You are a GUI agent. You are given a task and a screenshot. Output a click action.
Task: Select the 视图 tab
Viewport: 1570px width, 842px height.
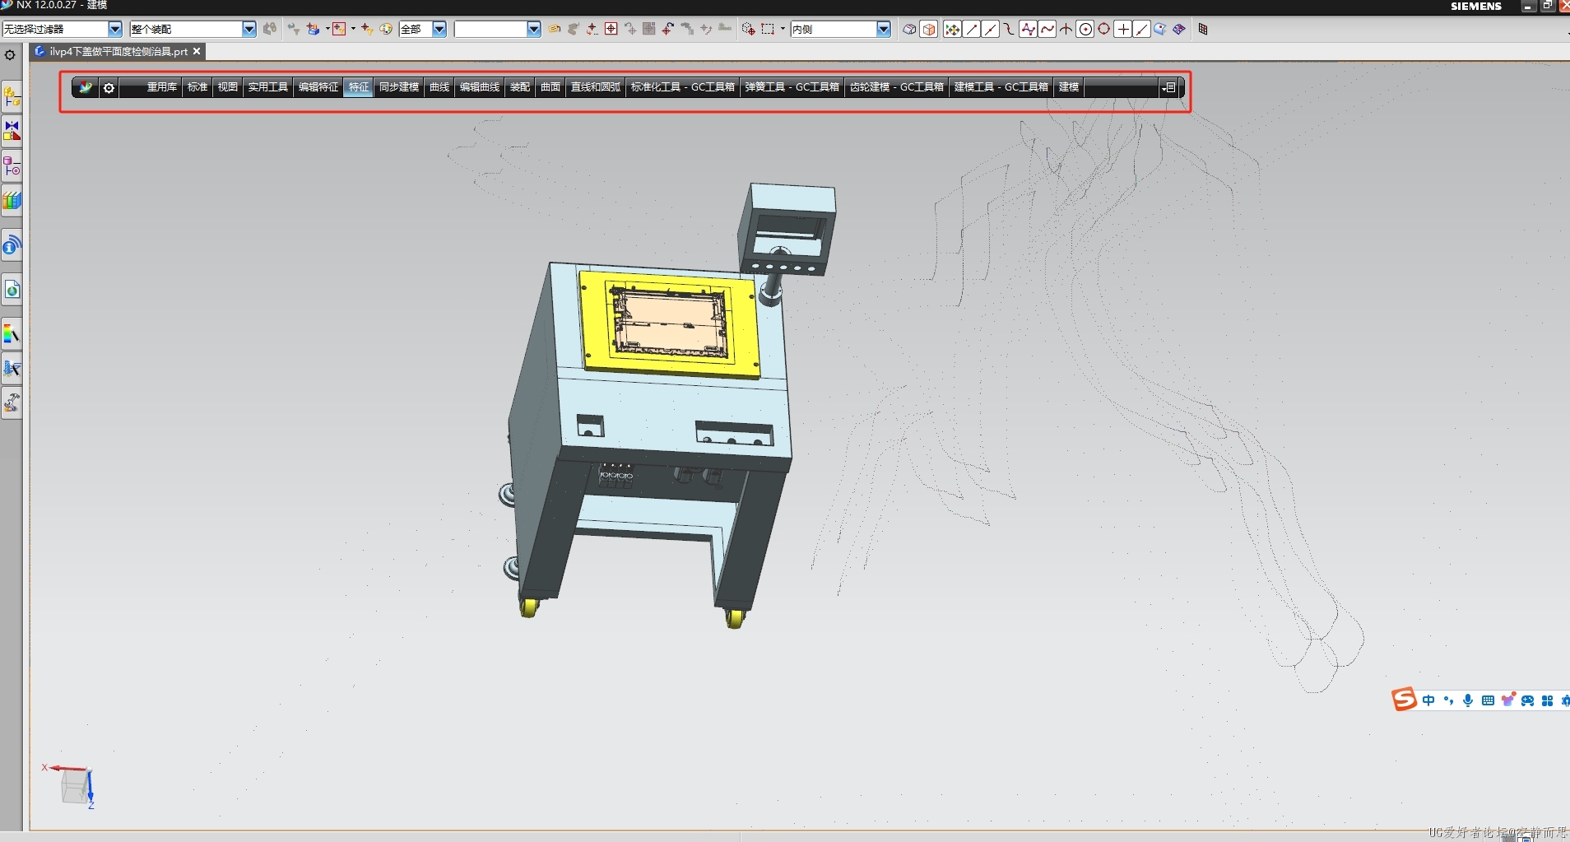pos(228,87)
